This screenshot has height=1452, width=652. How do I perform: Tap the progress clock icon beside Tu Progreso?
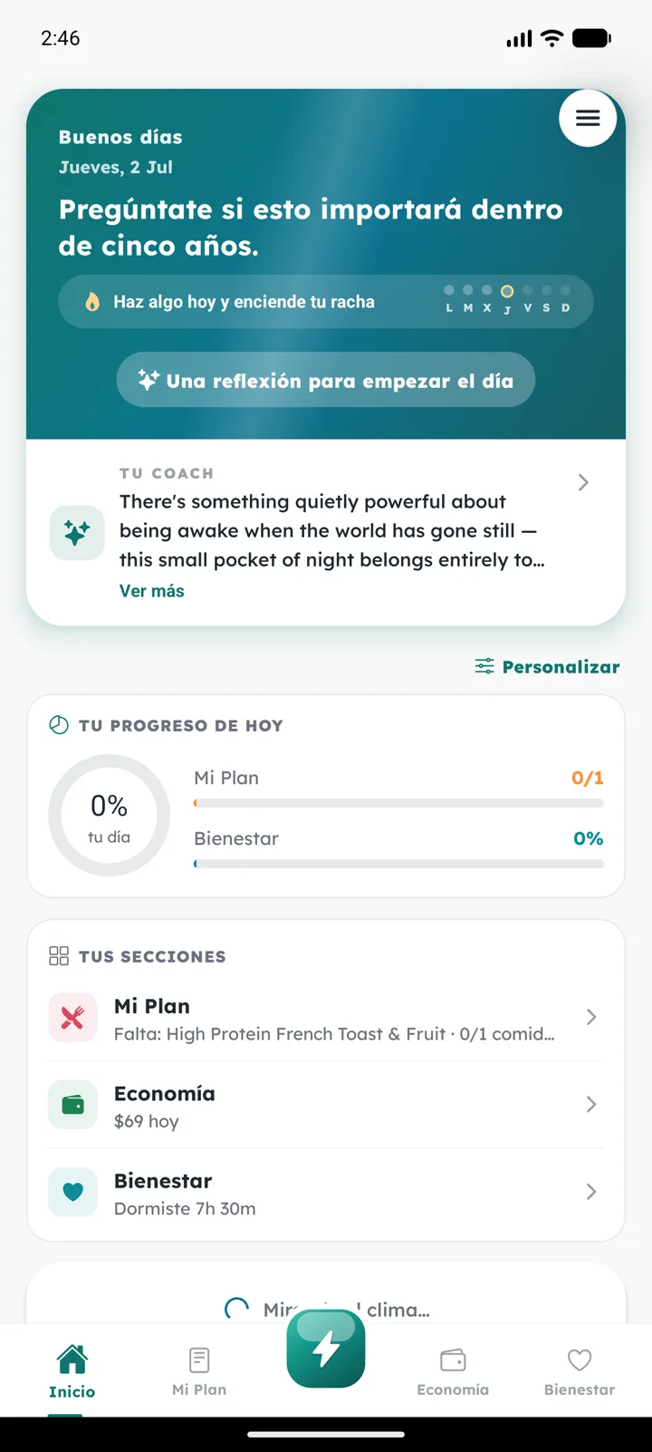click(x=59, y=725)
